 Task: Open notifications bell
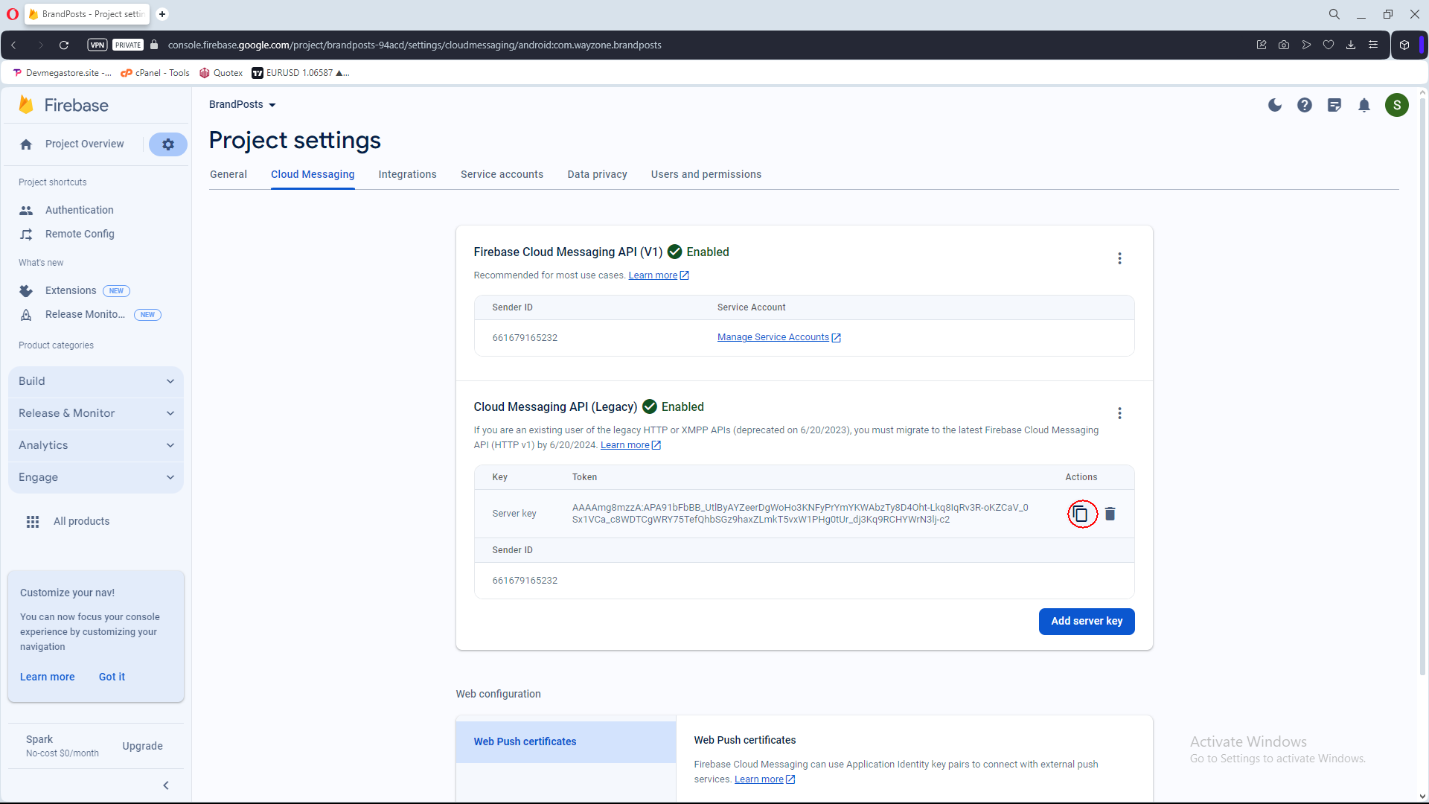coord(1364,105)
